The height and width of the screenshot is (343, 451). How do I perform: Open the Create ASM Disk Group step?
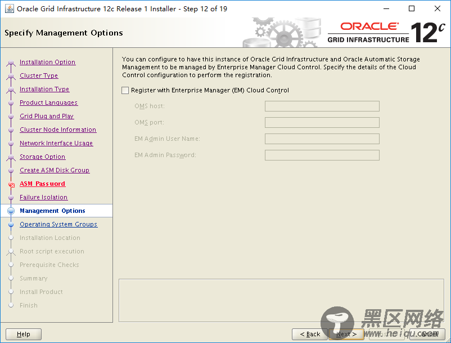point(55,171)
